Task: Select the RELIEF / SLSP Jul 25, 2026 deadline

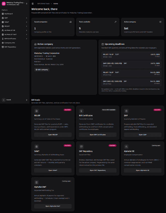Action: tap(131, 56)
